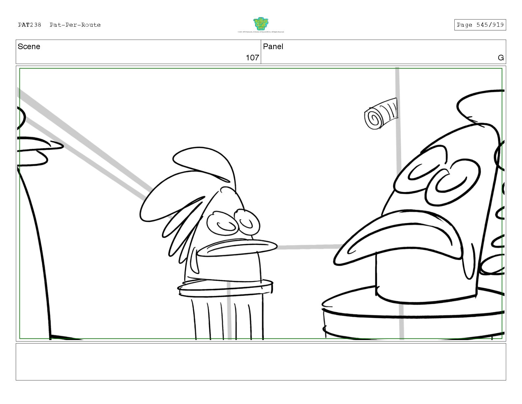Click the 'Scene' header label
522x404 pixels.
tap(29, 47)
